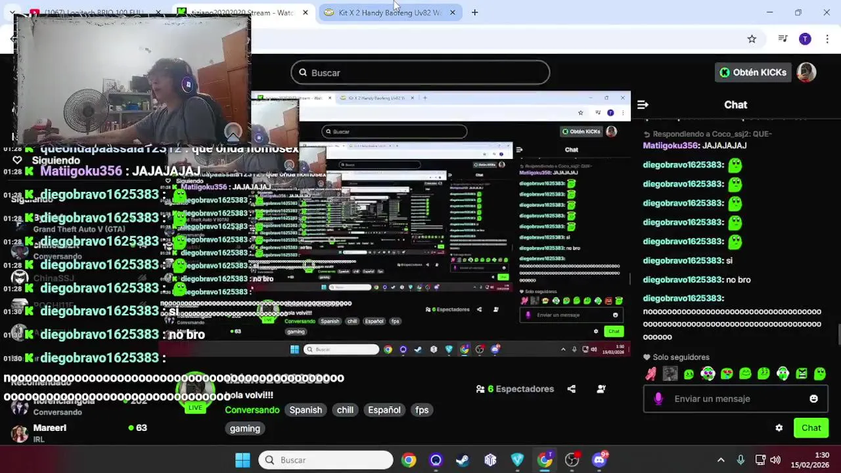Open the Kick user avatar menu
Viewport: 841px width, 473px height.
pos(806,72)
